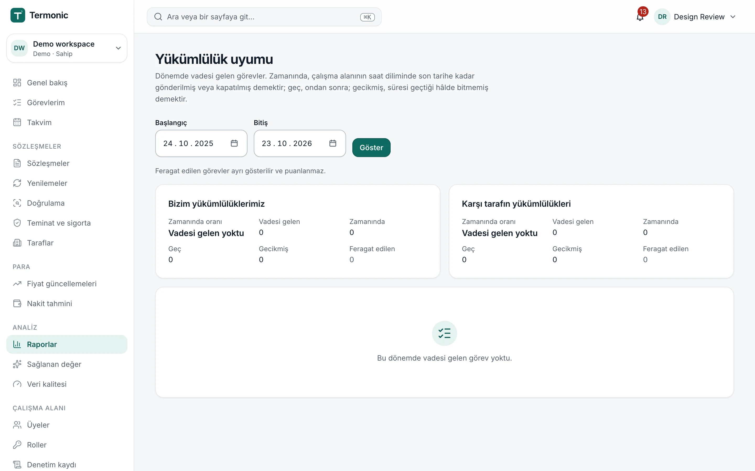Open the Raporlar section

tap(67, 345)
